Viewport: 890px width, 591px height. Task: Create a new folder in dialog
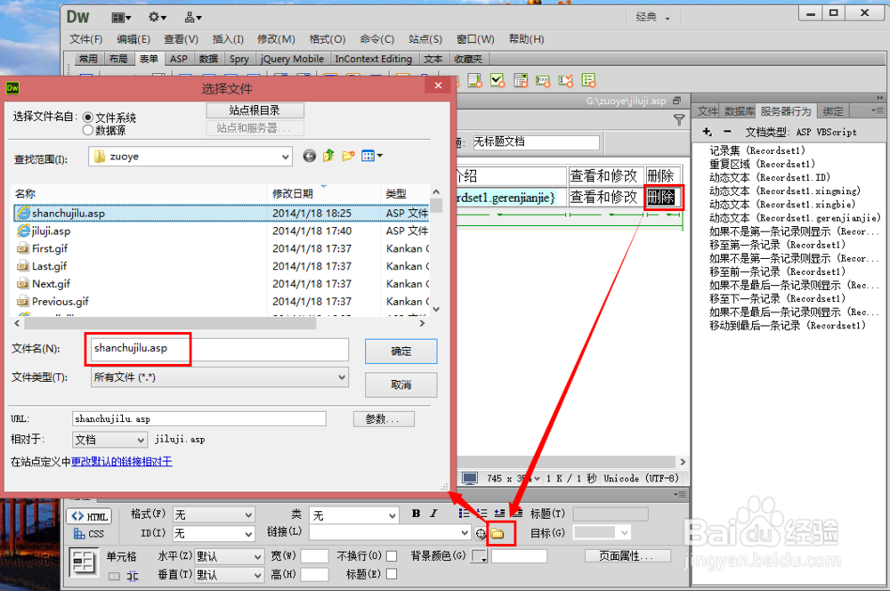click(x=348, y=156)
